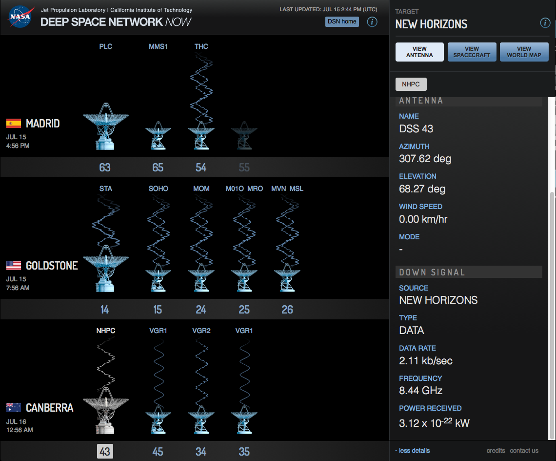Select the MVN spacecraft label
The width and height of the screenshot is (556, 461).
pos(278,189)
